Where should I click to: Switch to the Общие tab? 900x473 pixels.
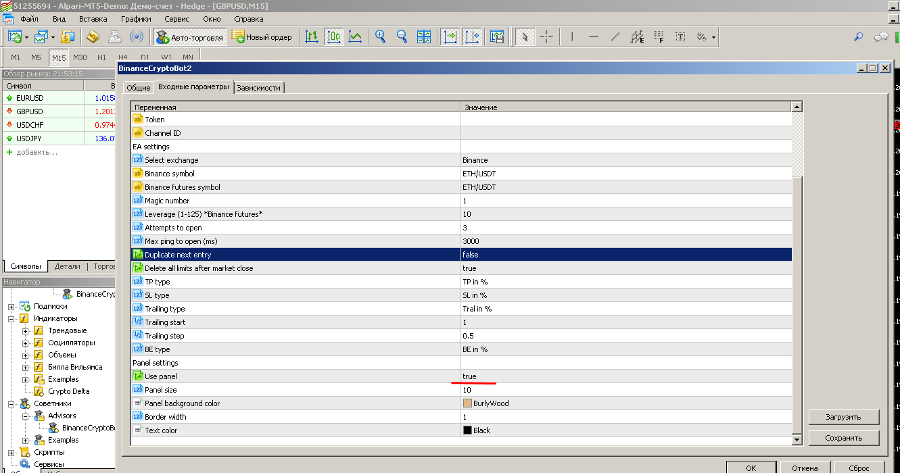pyautogui.click(x=139, y=88)
